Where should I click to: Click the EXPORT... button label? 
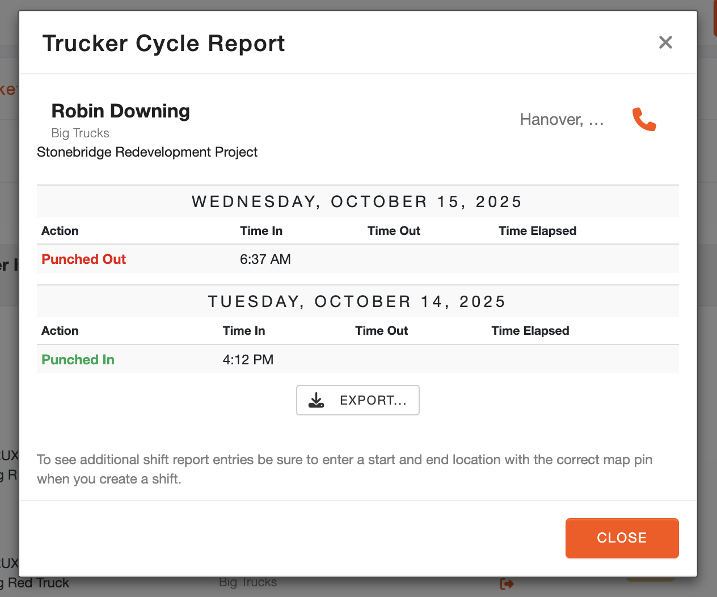pyautogui.click(x=373, y=401)
